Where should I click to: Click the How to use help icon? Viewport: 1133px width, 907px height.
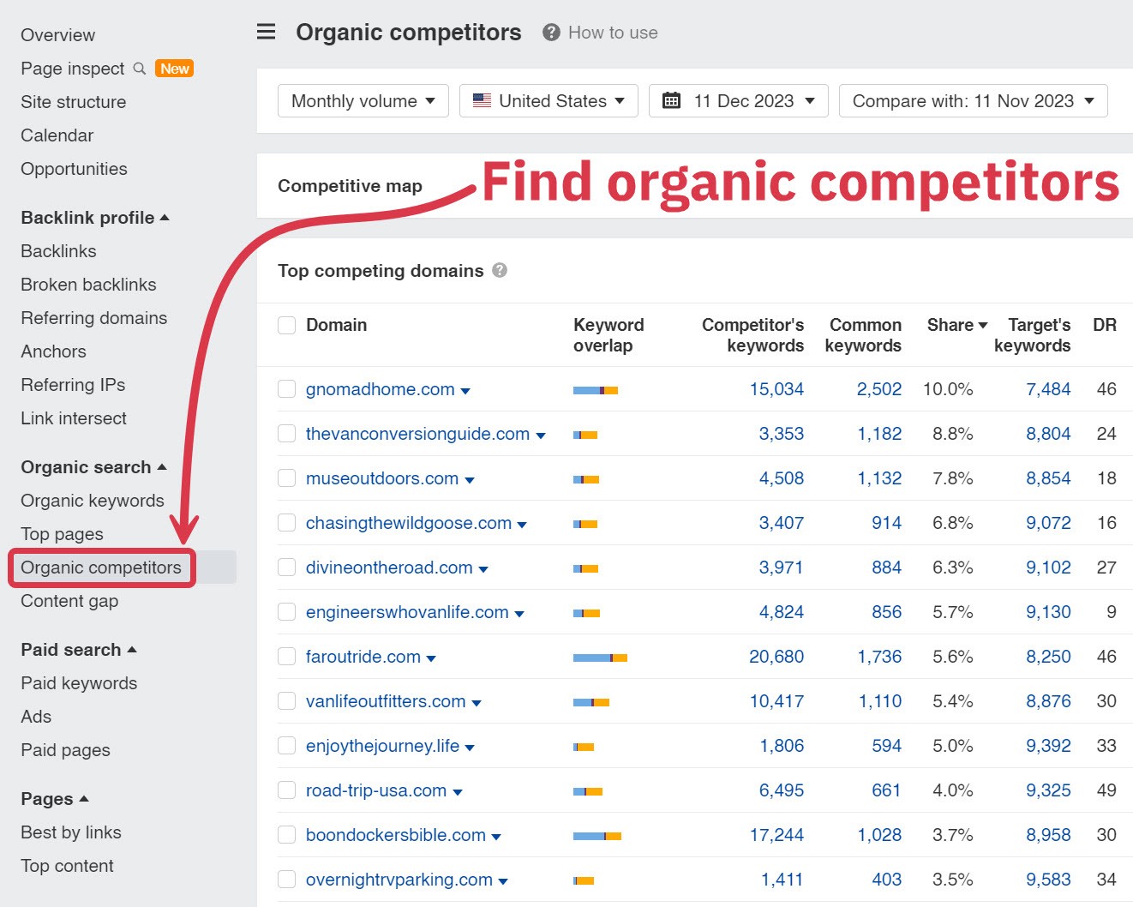[552, 33]
